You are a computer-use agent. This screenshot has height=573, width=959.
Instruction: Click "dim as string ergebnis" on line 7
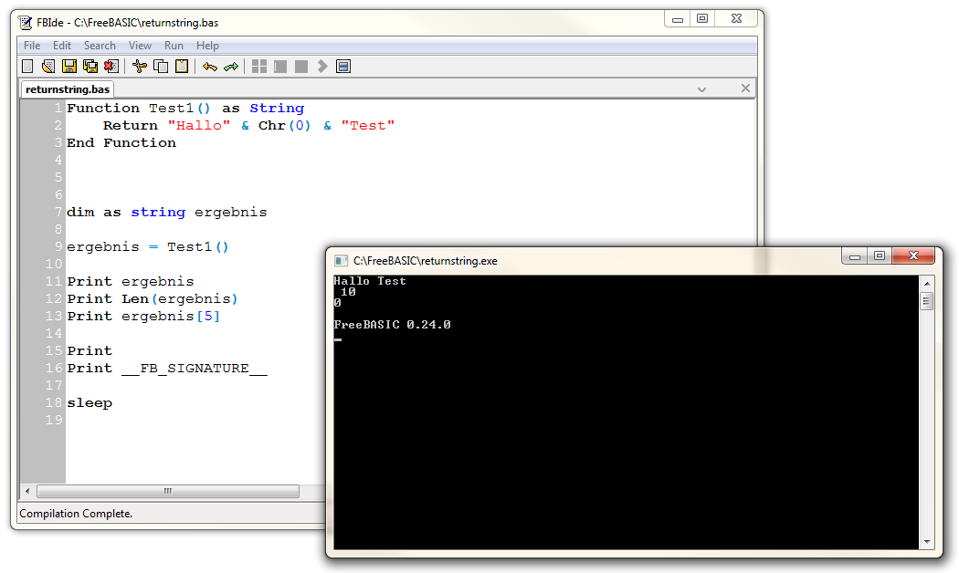coord(167,213)
